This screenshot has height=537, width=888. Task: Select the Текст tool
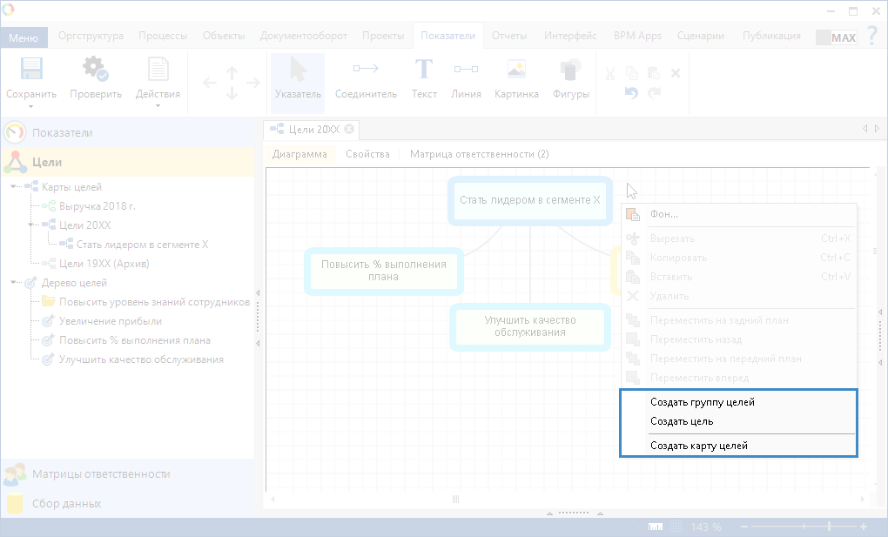coord(424,70)
